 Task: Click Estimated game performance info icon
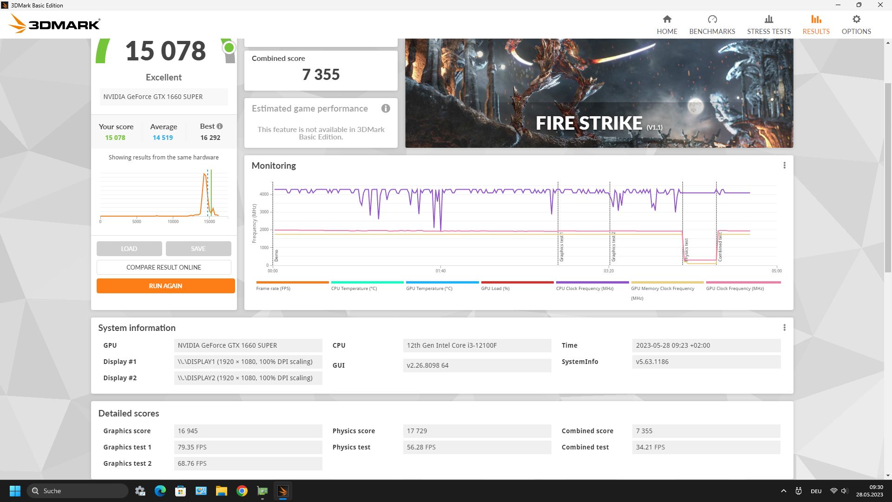pos(385,108)
